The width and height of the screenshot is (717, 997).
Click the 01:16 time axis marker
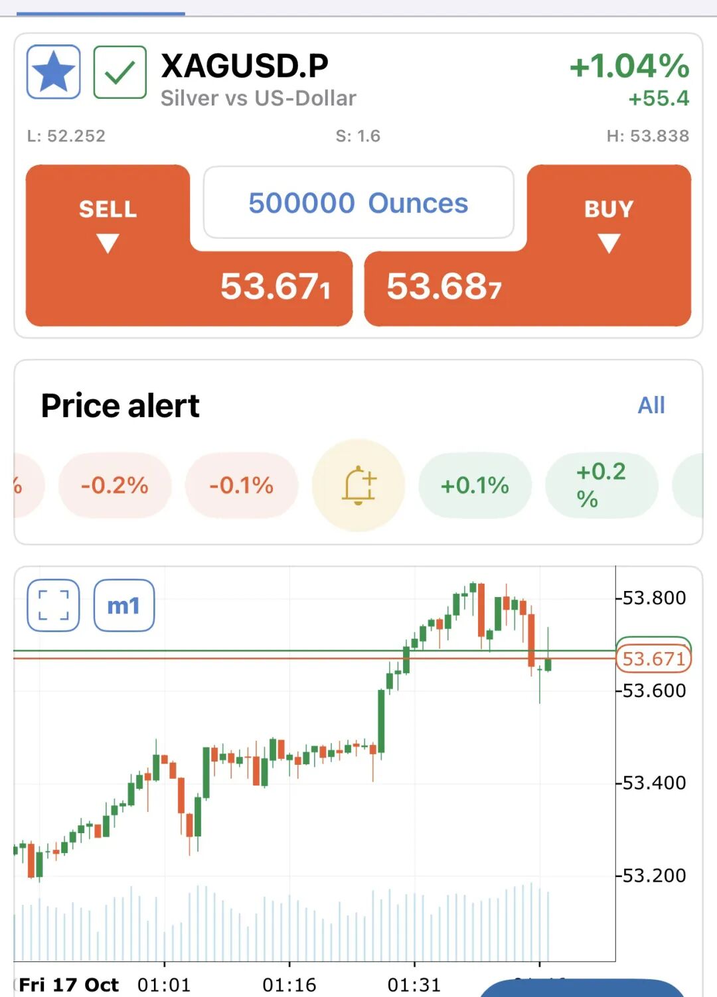pyautogui.click(x=289, y=984)
